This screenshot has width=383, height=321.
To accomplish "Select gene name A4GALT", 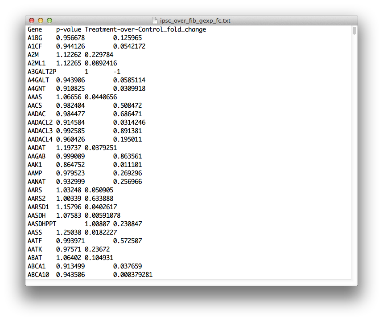I will [x=38, y=80].
